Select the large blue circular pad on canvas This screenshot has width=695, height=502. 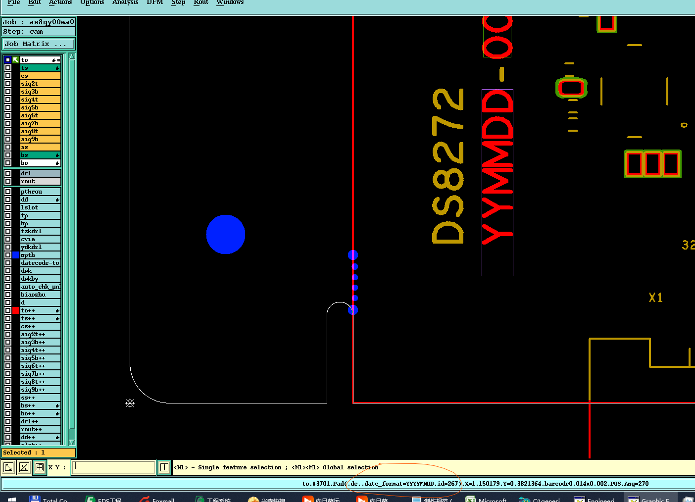point(226,234)
